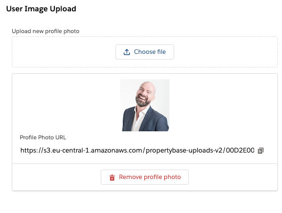Click the red Remove profile photo text
Viewport: 282px width, 213px height.
[x=150, y=177]
